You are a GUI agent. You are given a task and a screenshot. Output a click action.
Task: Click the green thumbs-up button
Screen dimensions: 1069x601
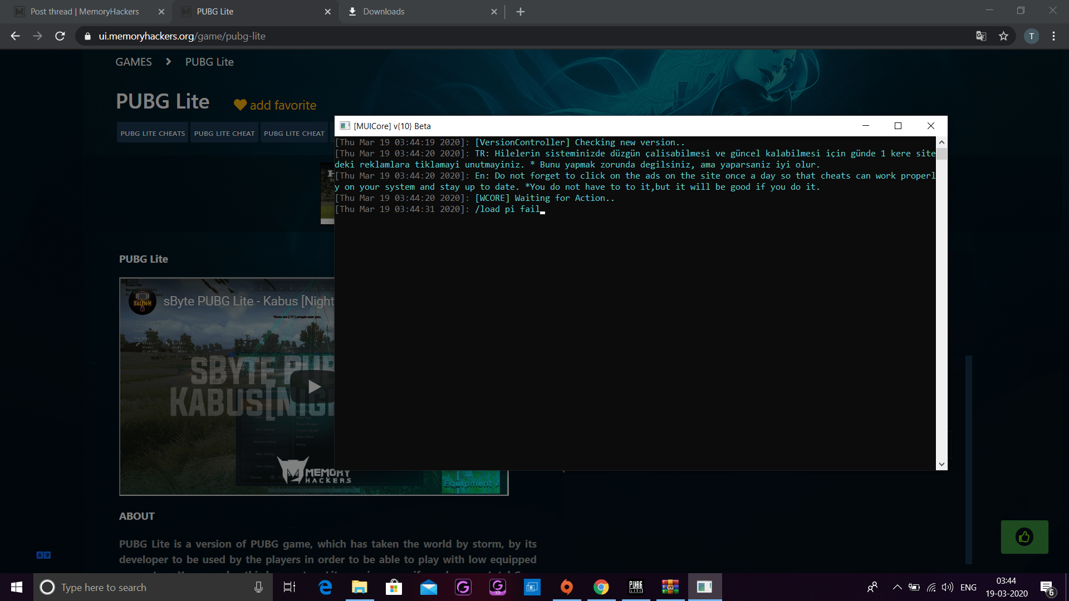pos(1024,537)
